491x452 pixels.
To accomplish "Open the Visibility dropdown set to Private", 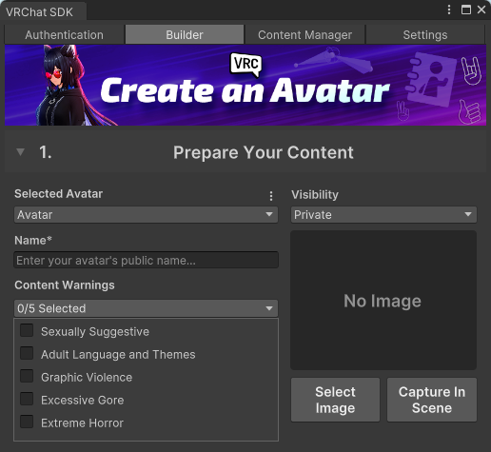I will 383,215.
